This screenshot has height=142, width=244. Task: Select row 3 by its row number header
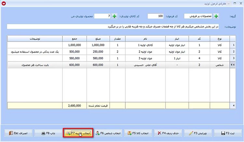coord(233,58)
